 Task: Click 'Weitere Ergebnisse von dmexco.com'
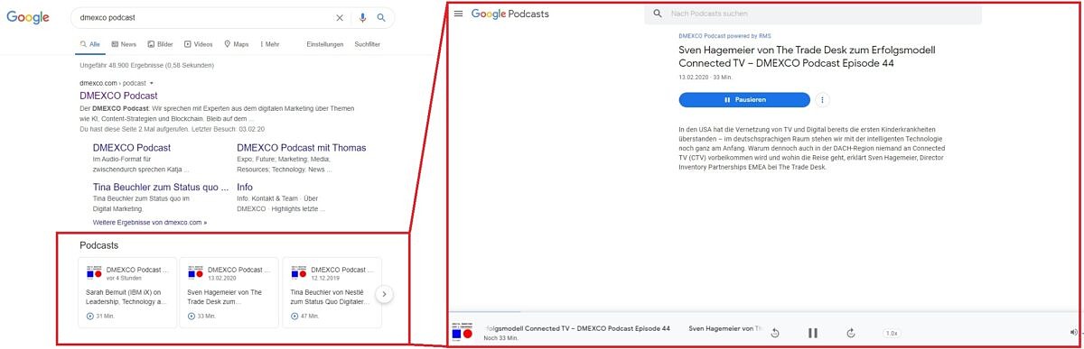click(x=149, y=222)
